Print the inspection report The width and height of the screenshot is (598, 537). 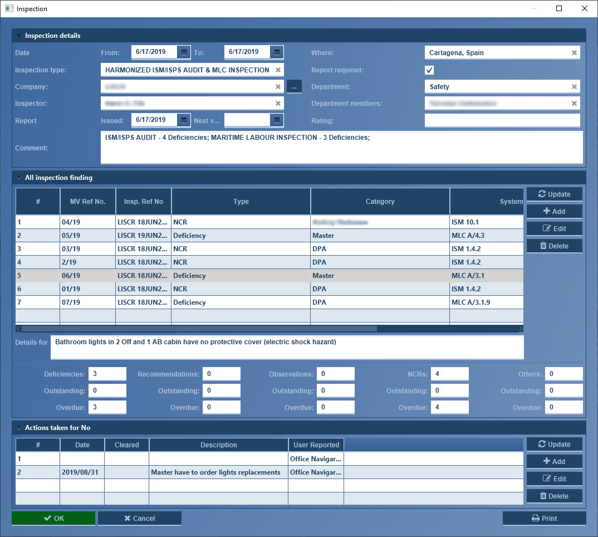pos(544,518)
